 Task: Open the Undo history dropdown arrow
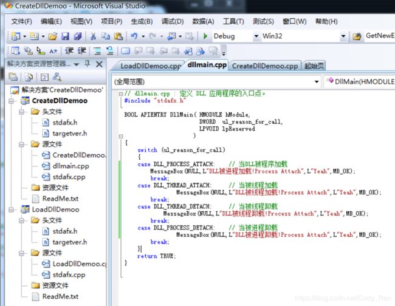pos(143,36)
